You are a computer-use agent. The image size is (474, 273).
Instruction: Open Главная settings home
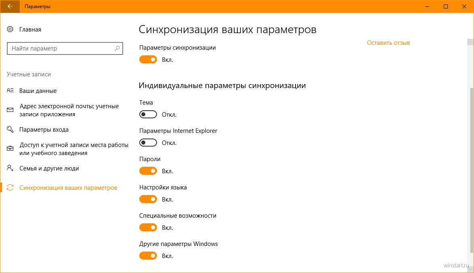tap(30, 29)
